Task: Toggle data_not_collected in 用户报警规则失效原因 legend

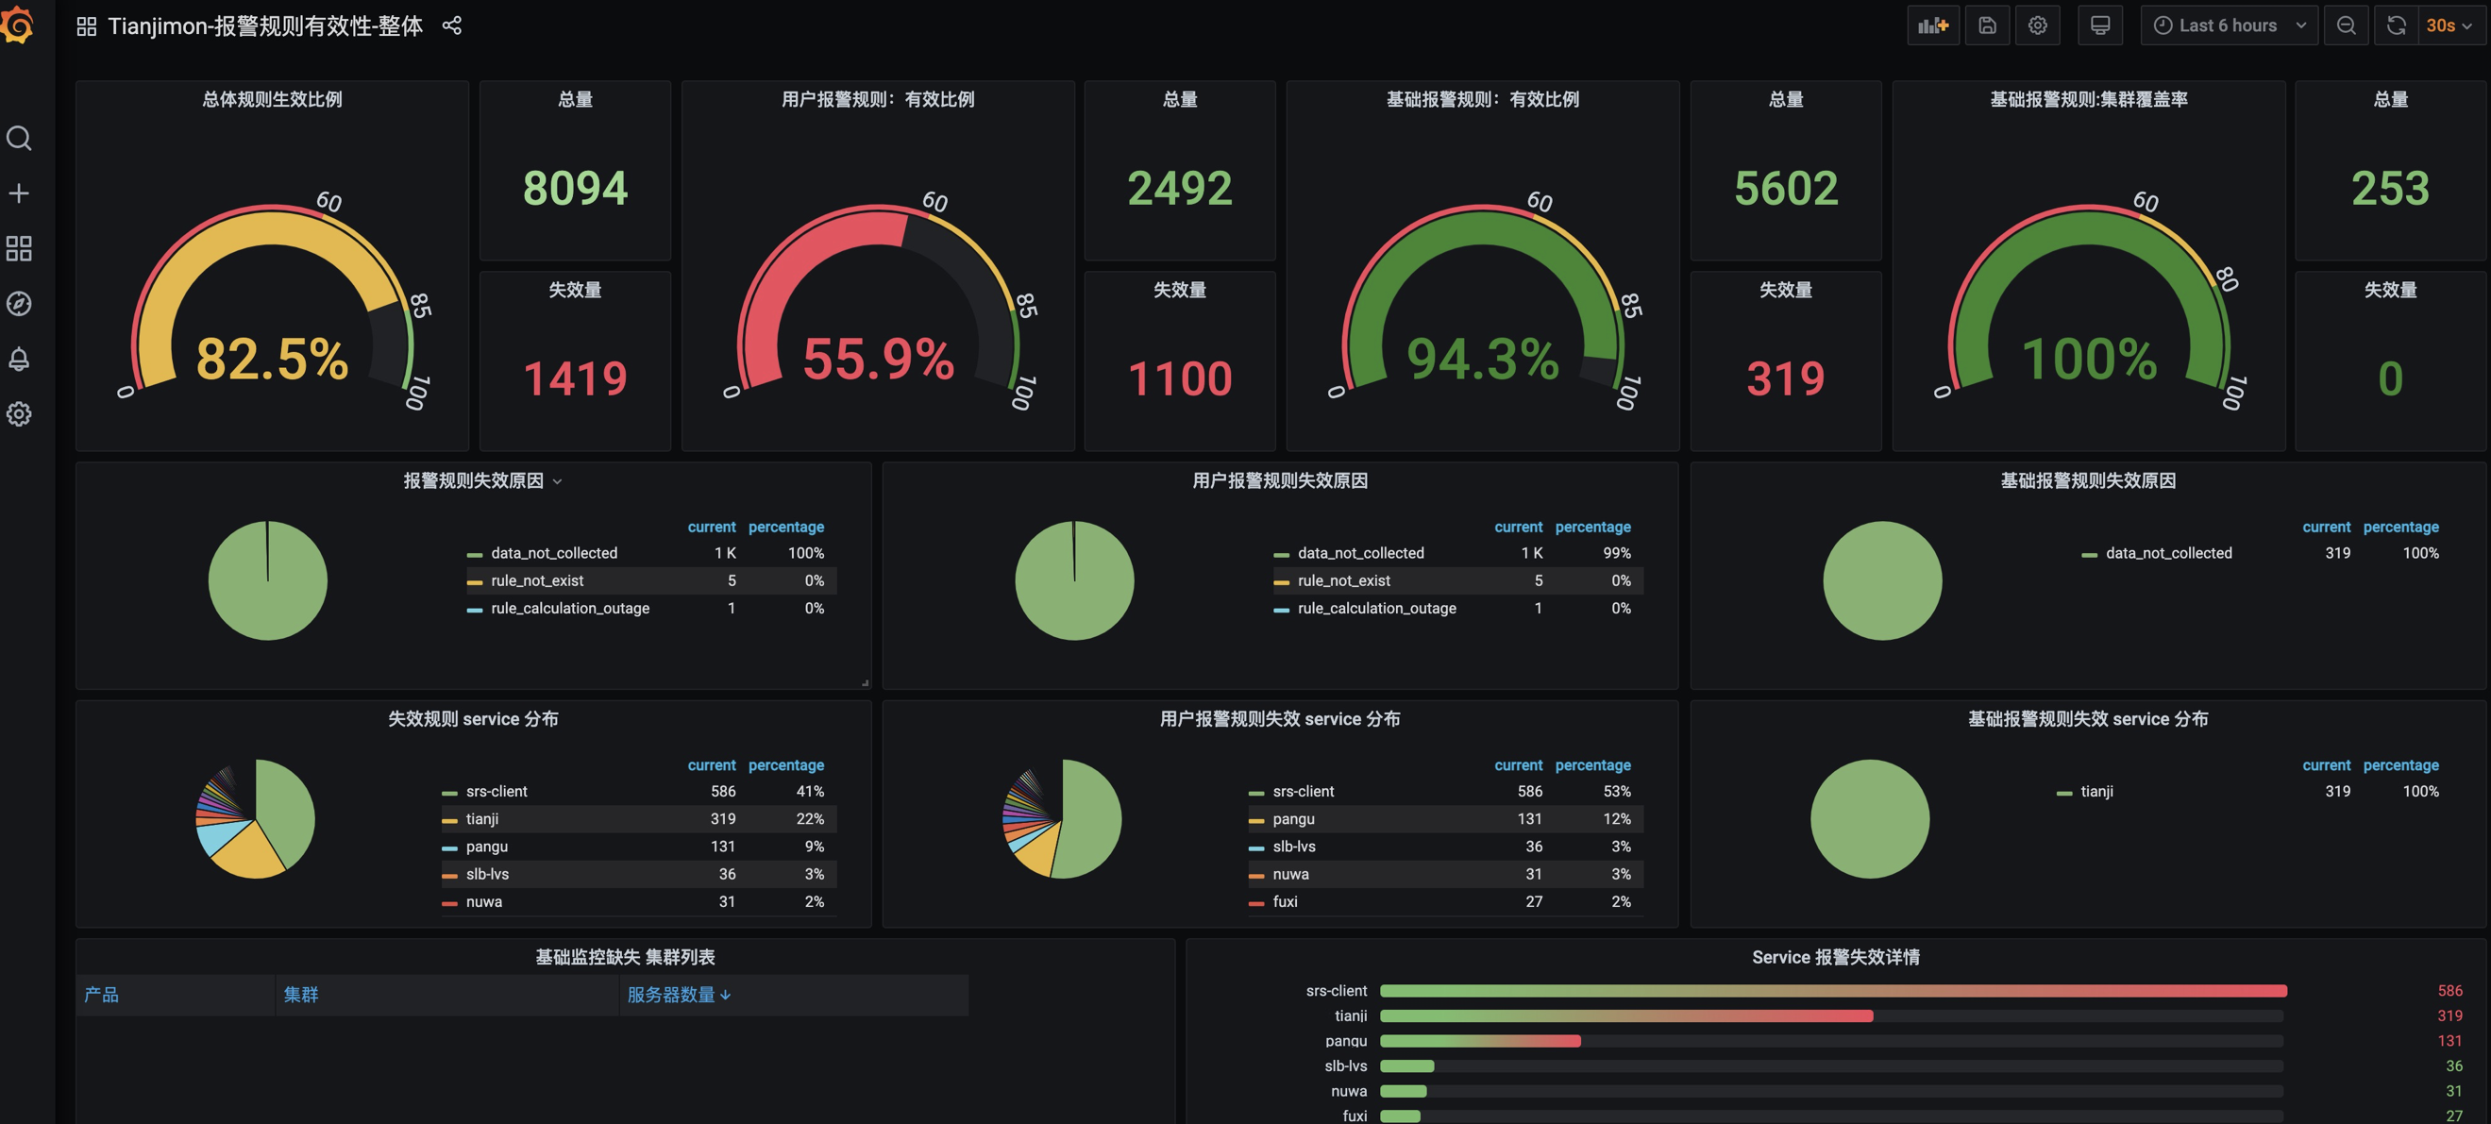Action: 1359,553
